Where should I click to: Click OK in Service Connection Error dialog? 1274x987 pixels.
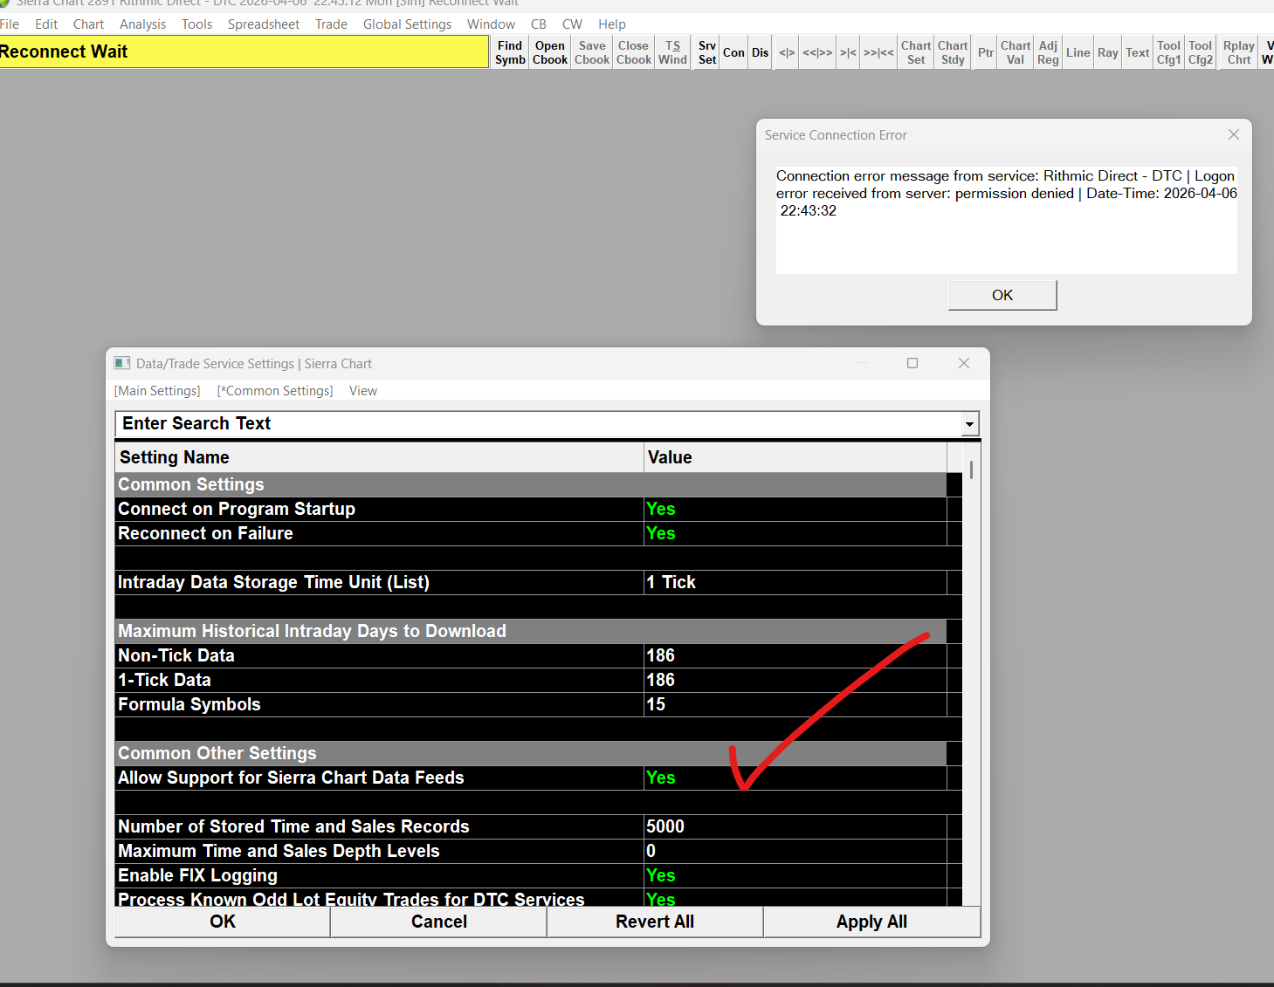(1002, 295)
